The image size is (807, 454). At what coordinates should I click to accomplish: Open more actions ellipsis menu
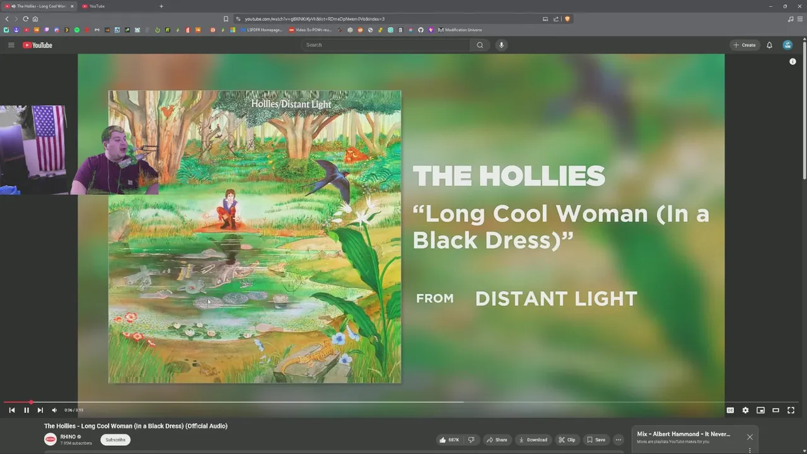[618, 439]
